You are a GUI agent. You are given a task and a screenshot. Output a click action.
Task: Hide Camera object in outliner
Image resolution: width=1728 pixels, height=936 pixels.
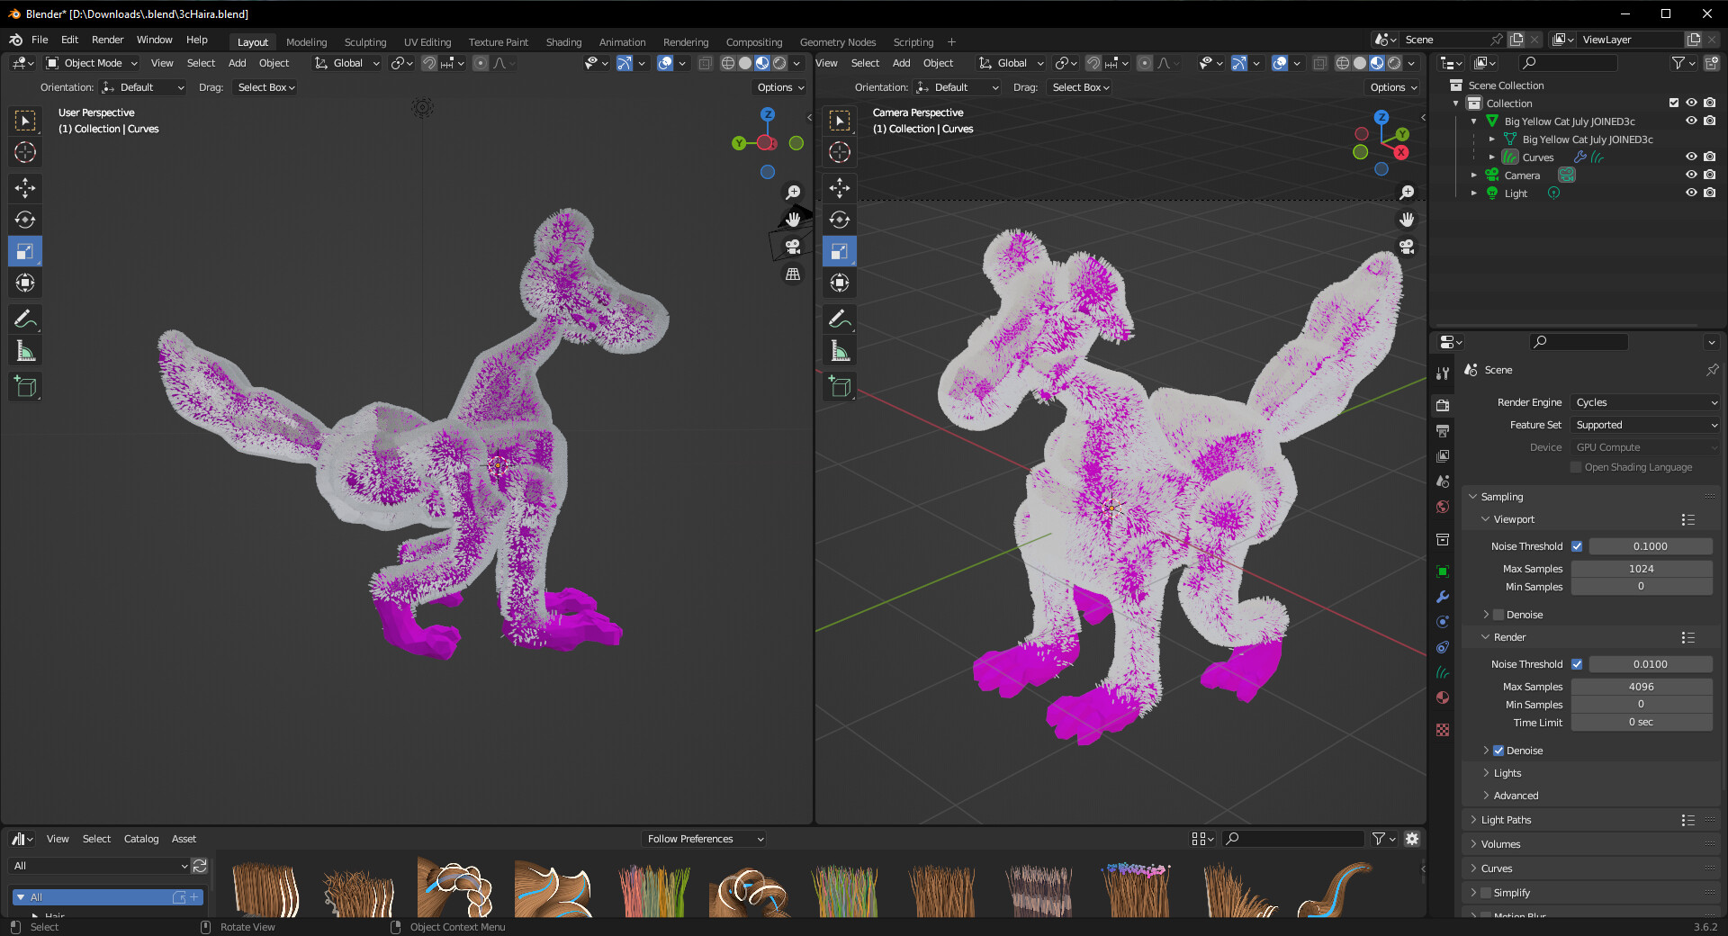pos(1691,175)
